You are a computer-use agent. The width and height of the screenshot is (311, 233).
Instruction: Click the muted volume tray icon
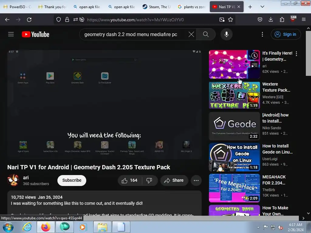tap(280, 227)
